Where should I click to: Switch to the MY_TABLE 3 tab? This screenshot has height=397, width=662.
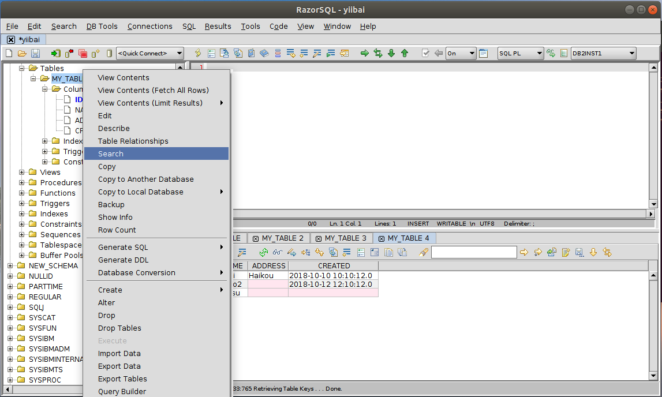(x=345, y=238)
